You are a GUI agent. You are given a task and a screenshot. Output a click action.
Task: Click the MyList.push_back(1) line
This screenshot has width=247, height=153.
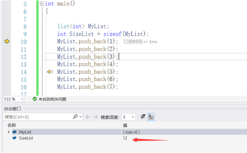point(88,41)
